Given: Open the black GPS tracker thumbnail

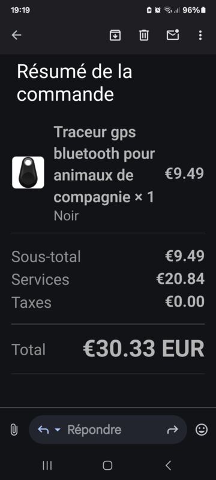Looking at the screenshot, I should [28, 172].
